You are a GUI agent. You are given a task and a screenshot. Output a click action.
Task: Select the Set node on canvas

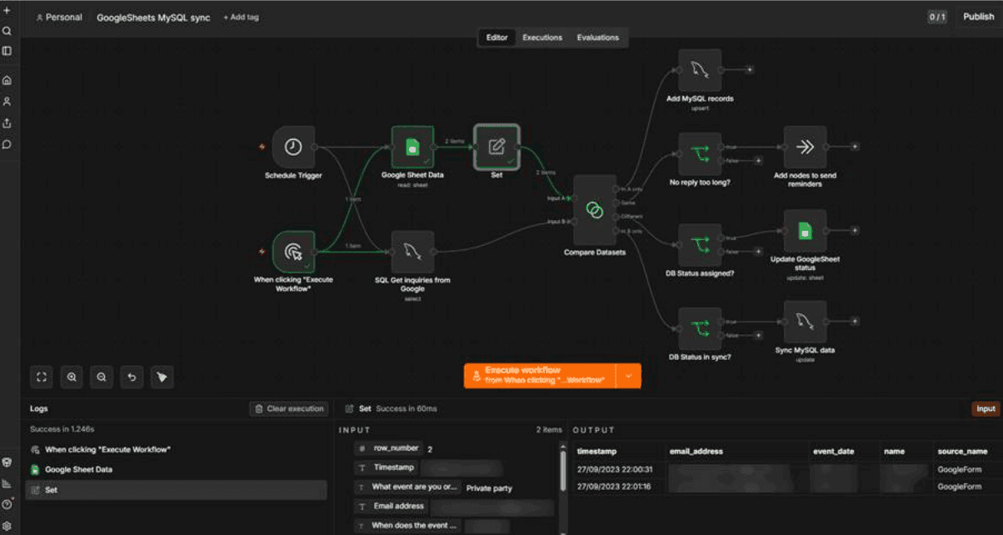coord(497,147)
